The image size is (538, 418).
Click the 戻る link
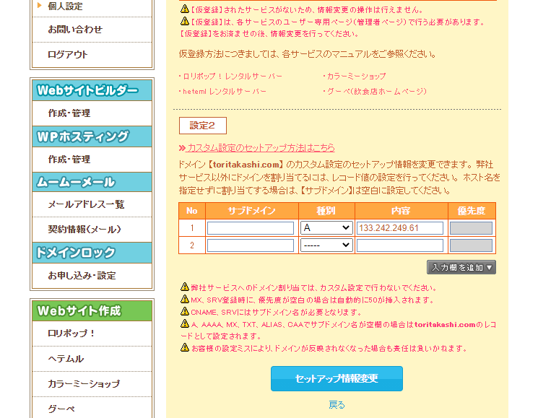[337, 405]
